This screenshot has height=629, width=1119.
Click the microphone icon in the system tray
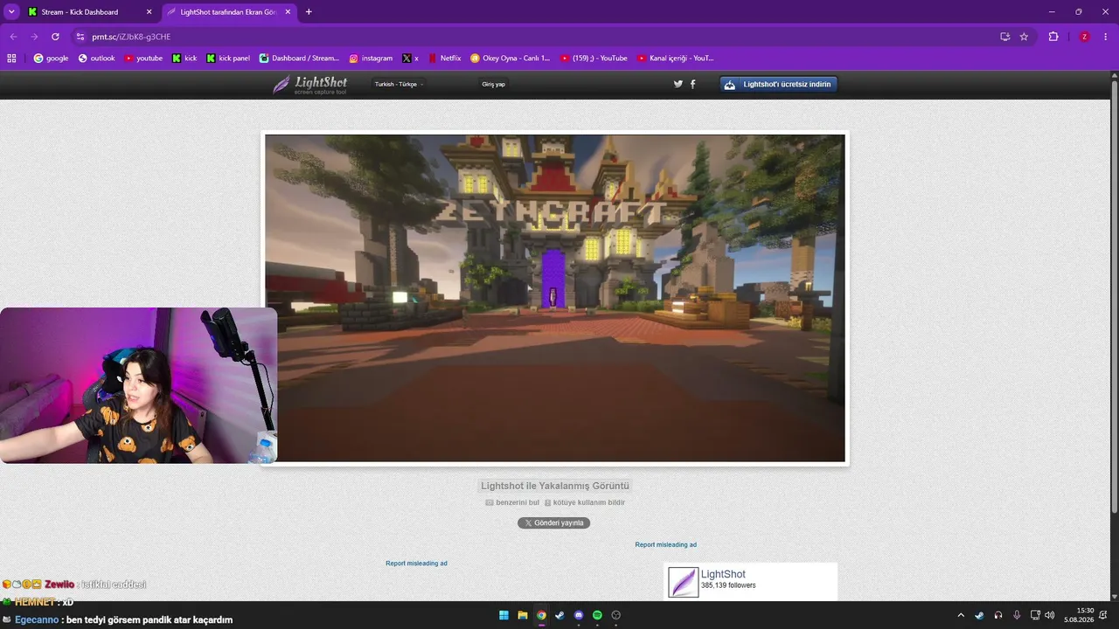click(x=1017, y=615)
